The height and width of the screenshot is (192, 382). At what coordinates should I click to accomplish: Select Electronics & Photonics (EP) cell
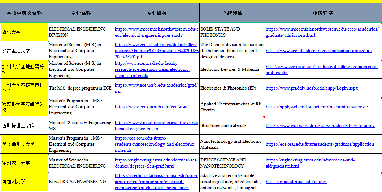232,88
